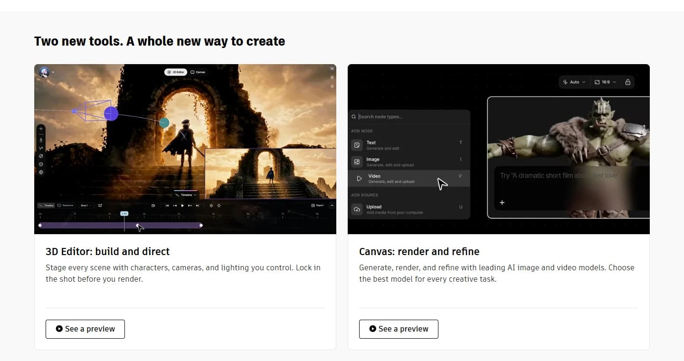Skip to start of timeline

point(167,206)
